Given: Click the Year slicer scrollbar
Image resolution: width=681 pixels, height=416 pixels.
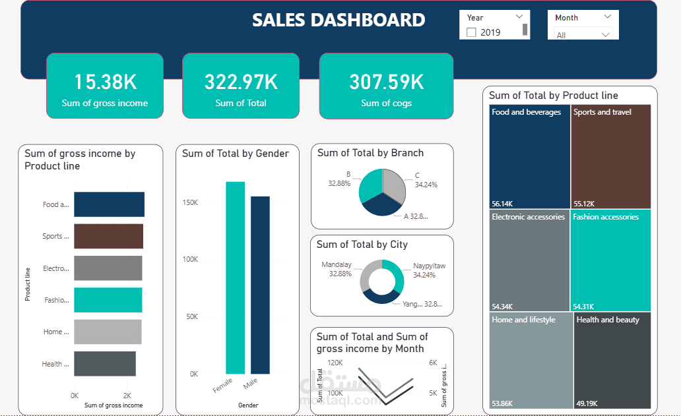Looking at the screenshot, I should pyautogui.click(x=525, y=30).
